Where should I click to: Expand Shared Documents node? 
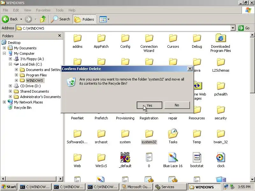(x=10, y=91)
